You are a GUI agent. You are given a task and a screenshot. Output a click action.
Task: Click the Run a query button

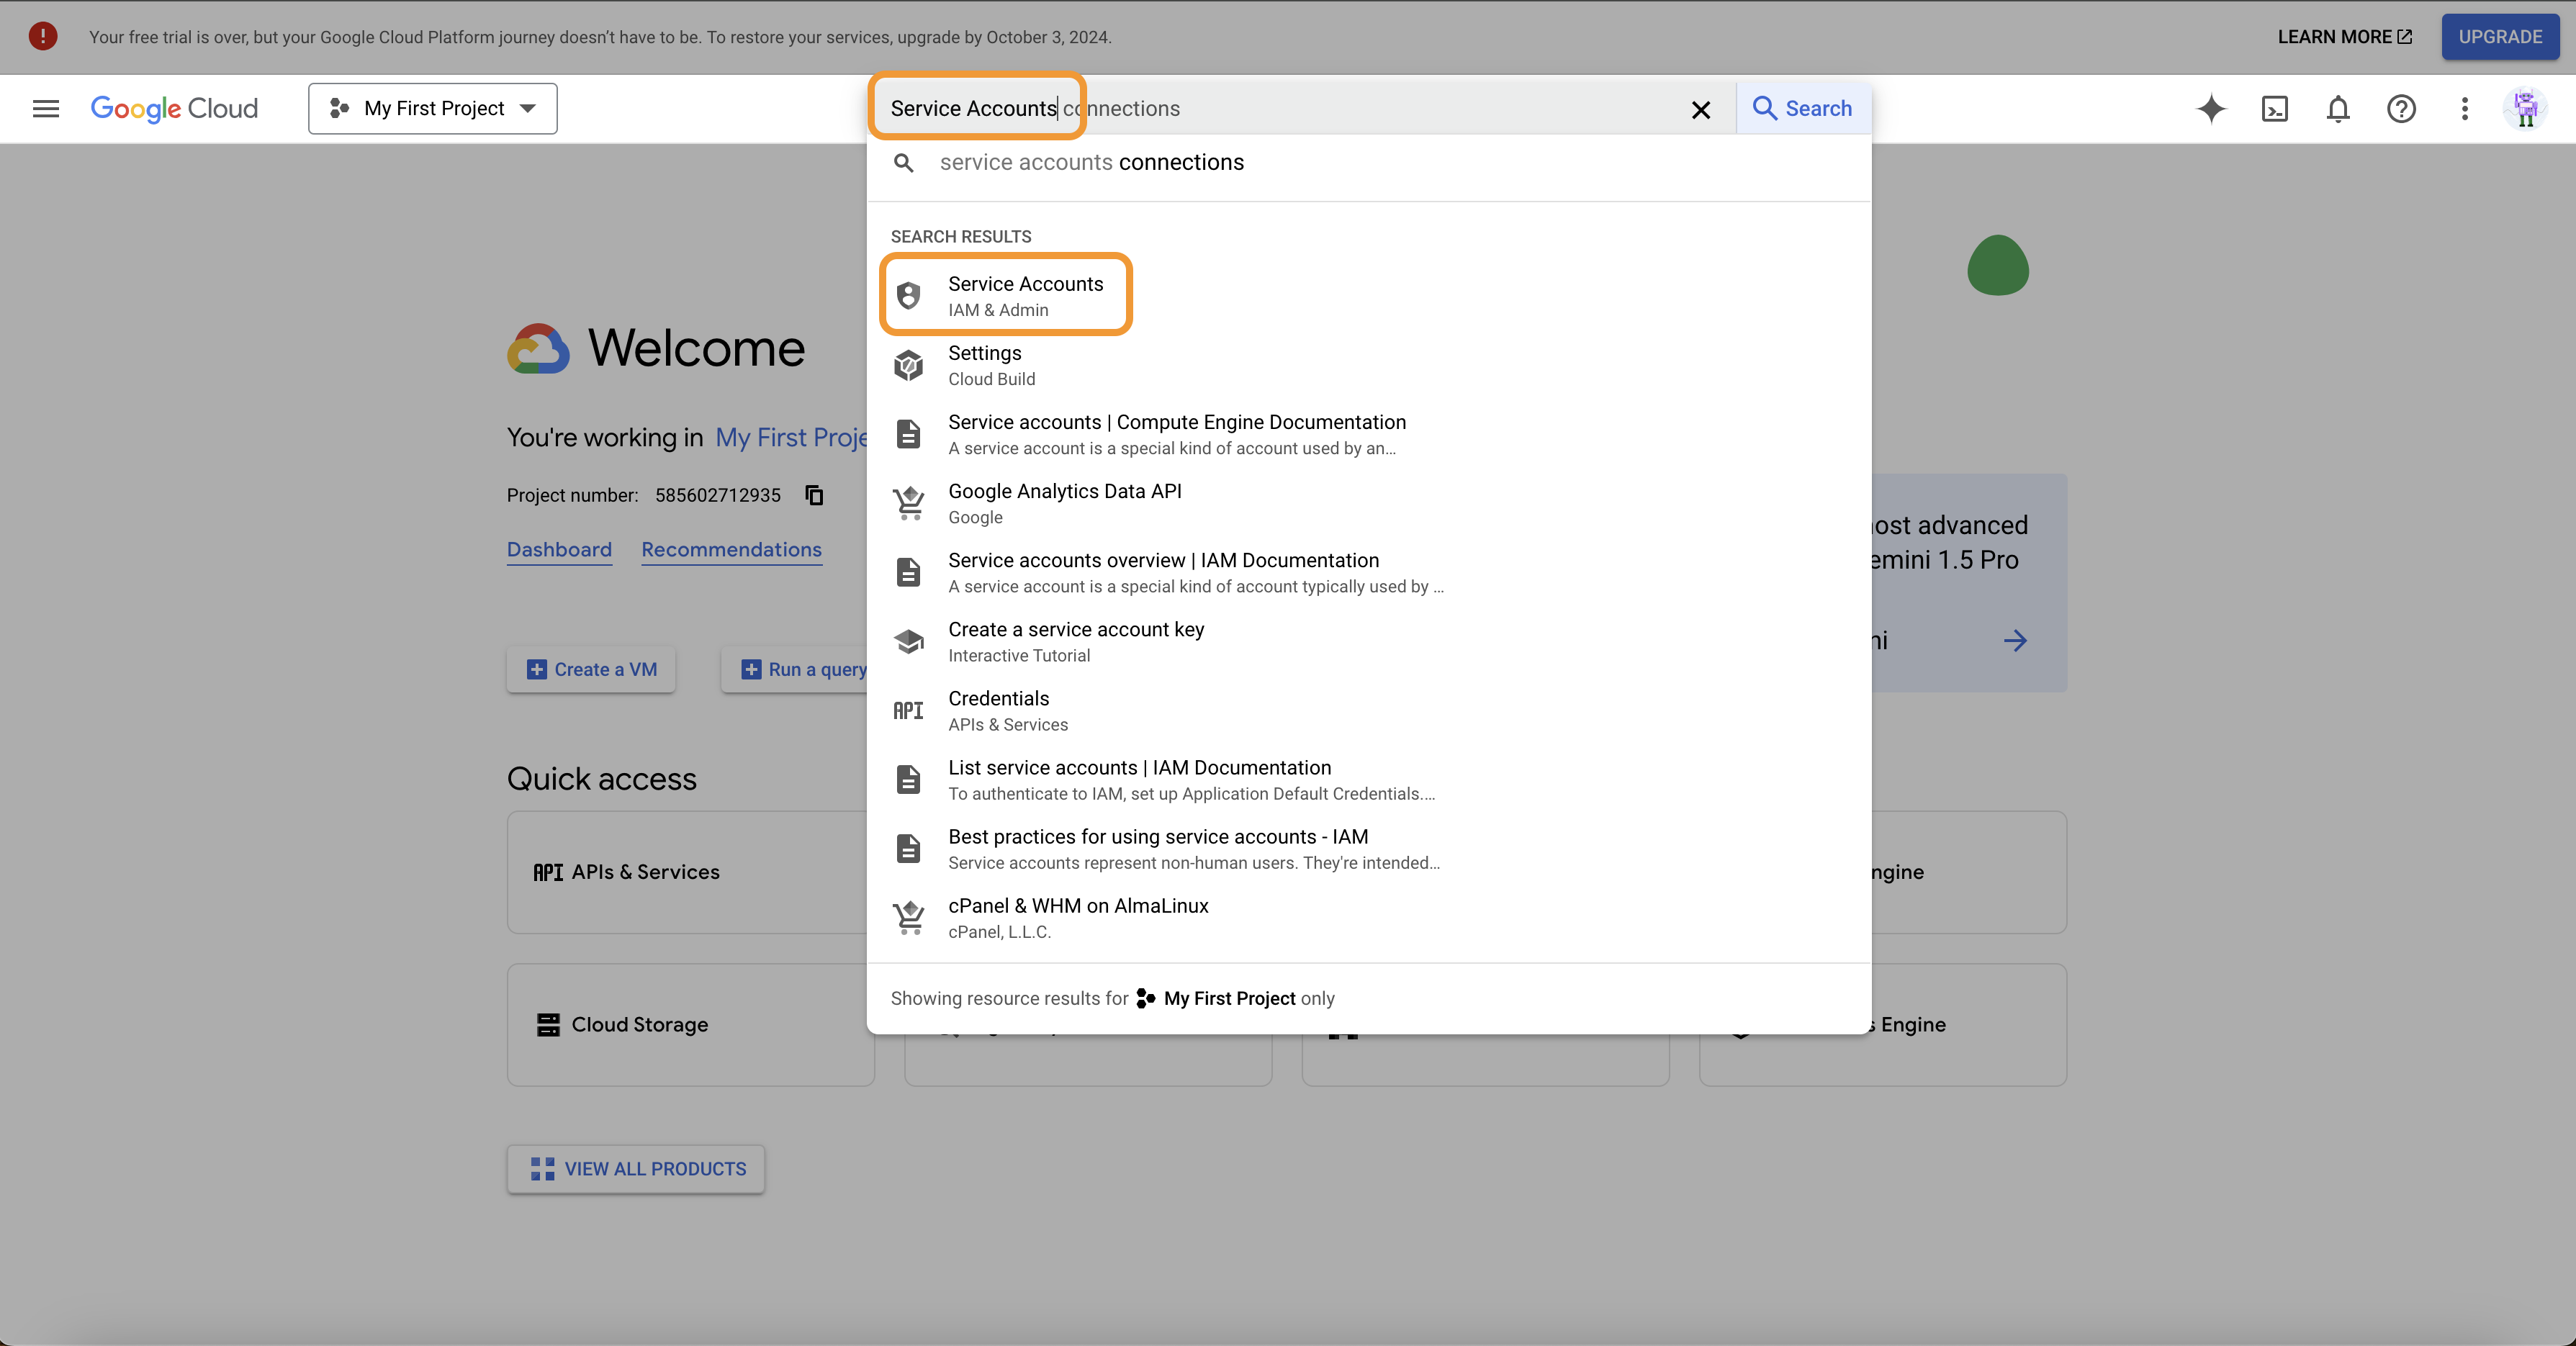796,669
